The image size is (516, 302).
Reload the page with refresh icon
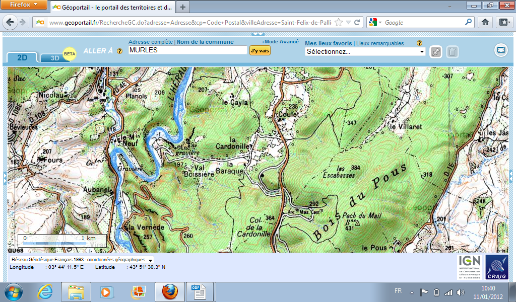[x=357, y=23]
